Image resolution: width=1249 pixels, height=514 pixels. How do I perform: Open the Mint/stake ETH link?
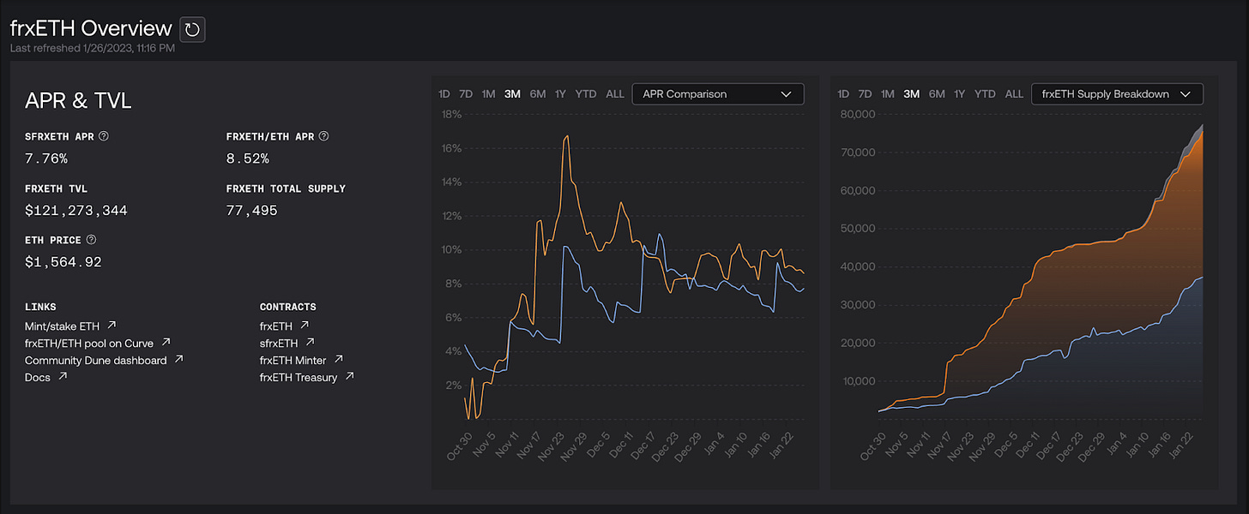[x=63, y=326]
